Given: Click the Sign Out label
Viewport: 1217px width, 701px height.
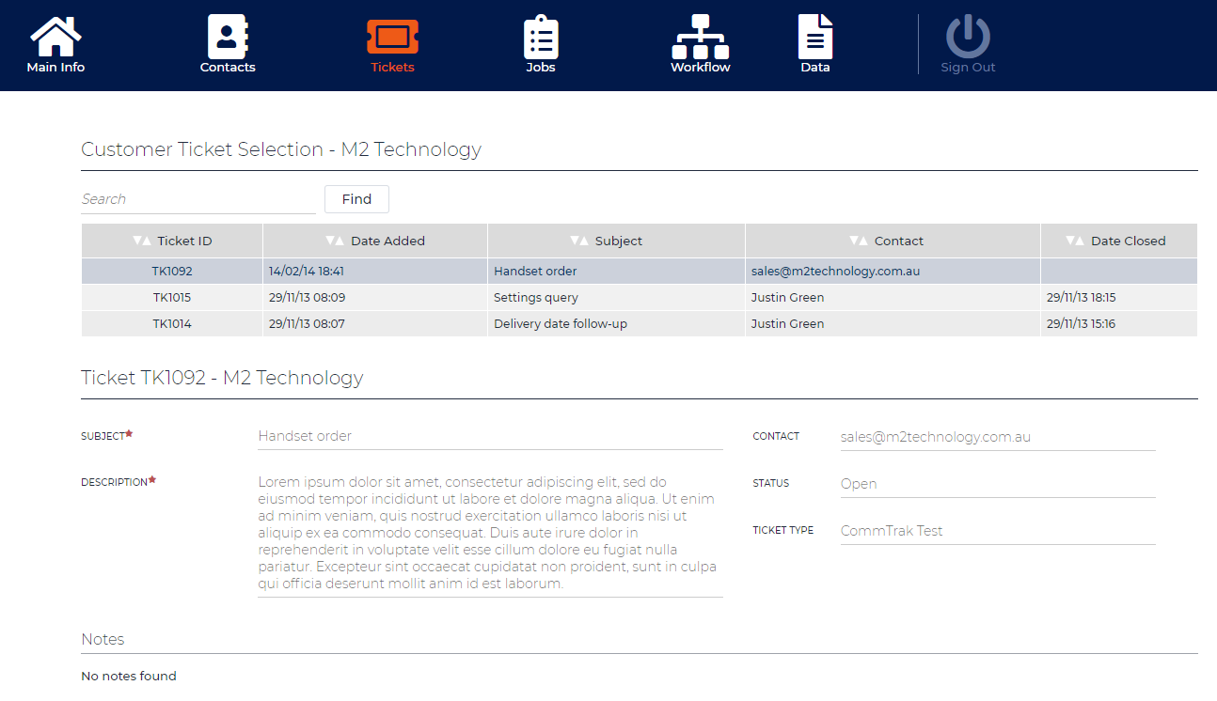Looking at the screenshot, I should (968, 68).
